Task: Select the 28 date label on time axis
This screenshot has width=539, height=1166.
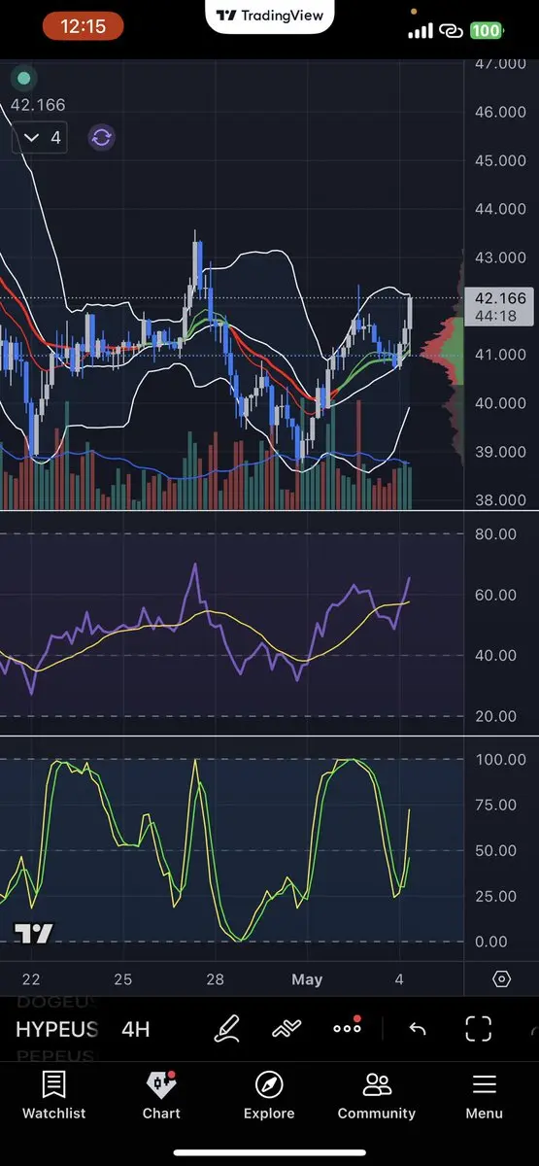Action: 215,979
